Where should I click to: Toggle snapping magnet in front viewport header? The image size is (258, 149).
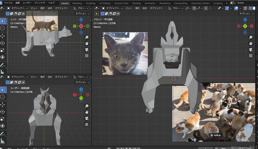pyautogui.click(x=194, y=8)
